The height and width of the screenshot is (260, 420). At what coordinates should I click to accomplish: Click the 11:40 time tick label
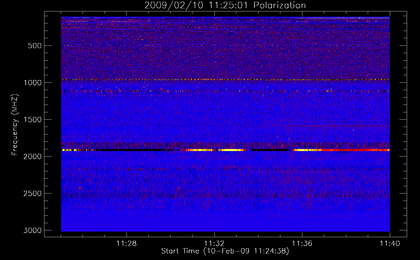pyautogui.click(x=390, y=244)
